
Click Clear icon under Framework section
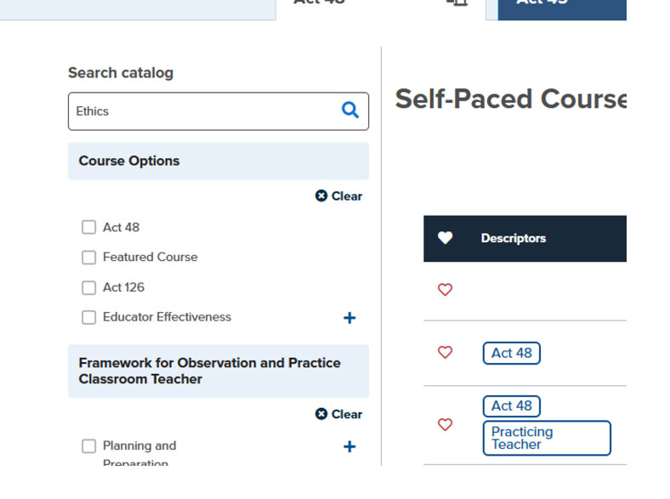[321, 414]
